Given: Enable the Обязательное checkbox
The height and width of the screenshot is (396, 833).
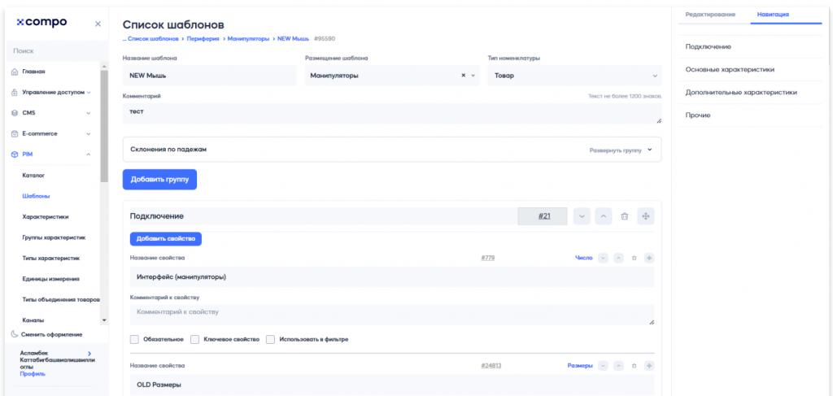Looking at the screenshot, I should (135, 339).
